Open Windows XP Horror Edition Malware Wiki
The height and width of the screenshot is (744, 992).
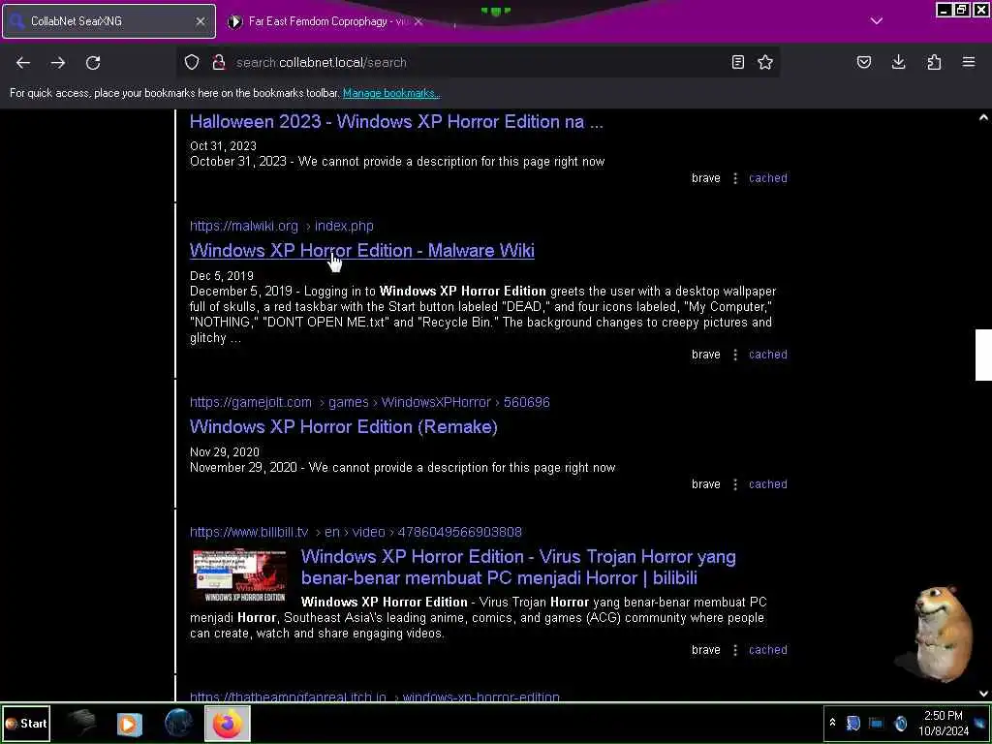pos(362,251)
